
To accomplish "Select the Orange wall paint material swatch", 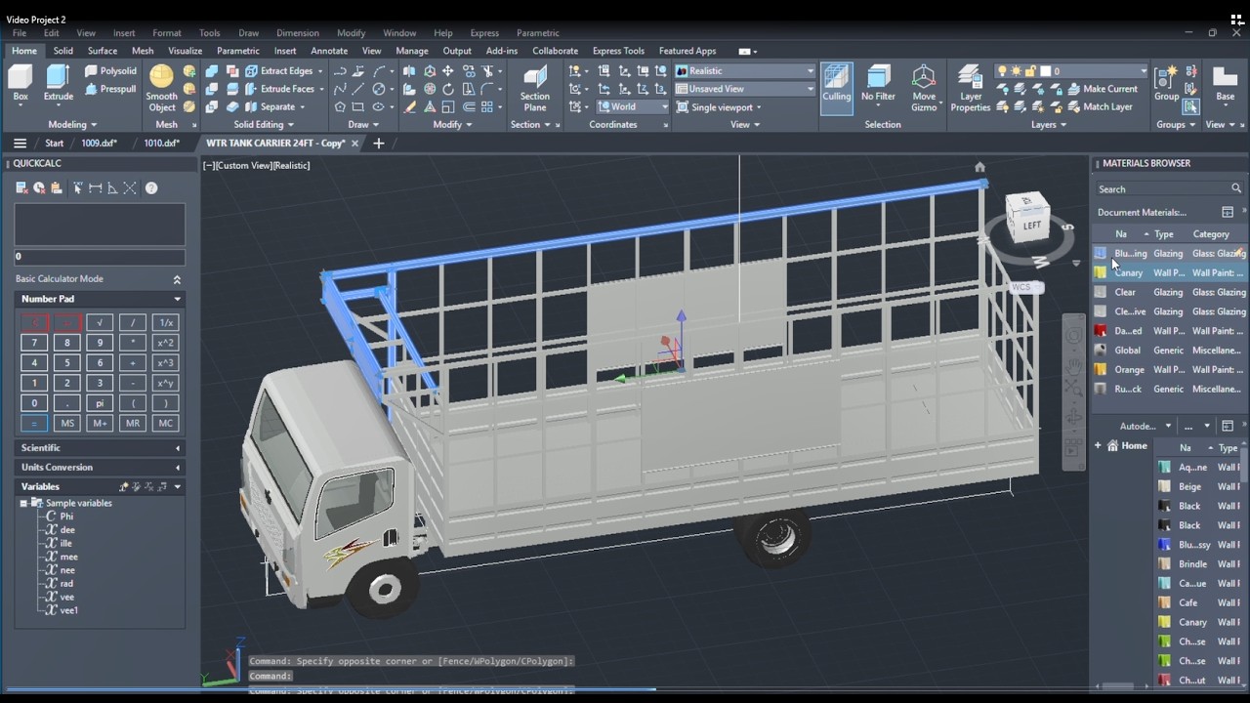I will [1101, 369].
